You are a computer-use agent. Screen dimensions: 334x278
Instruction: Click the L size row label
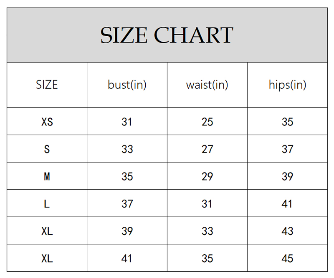[47, 204]
